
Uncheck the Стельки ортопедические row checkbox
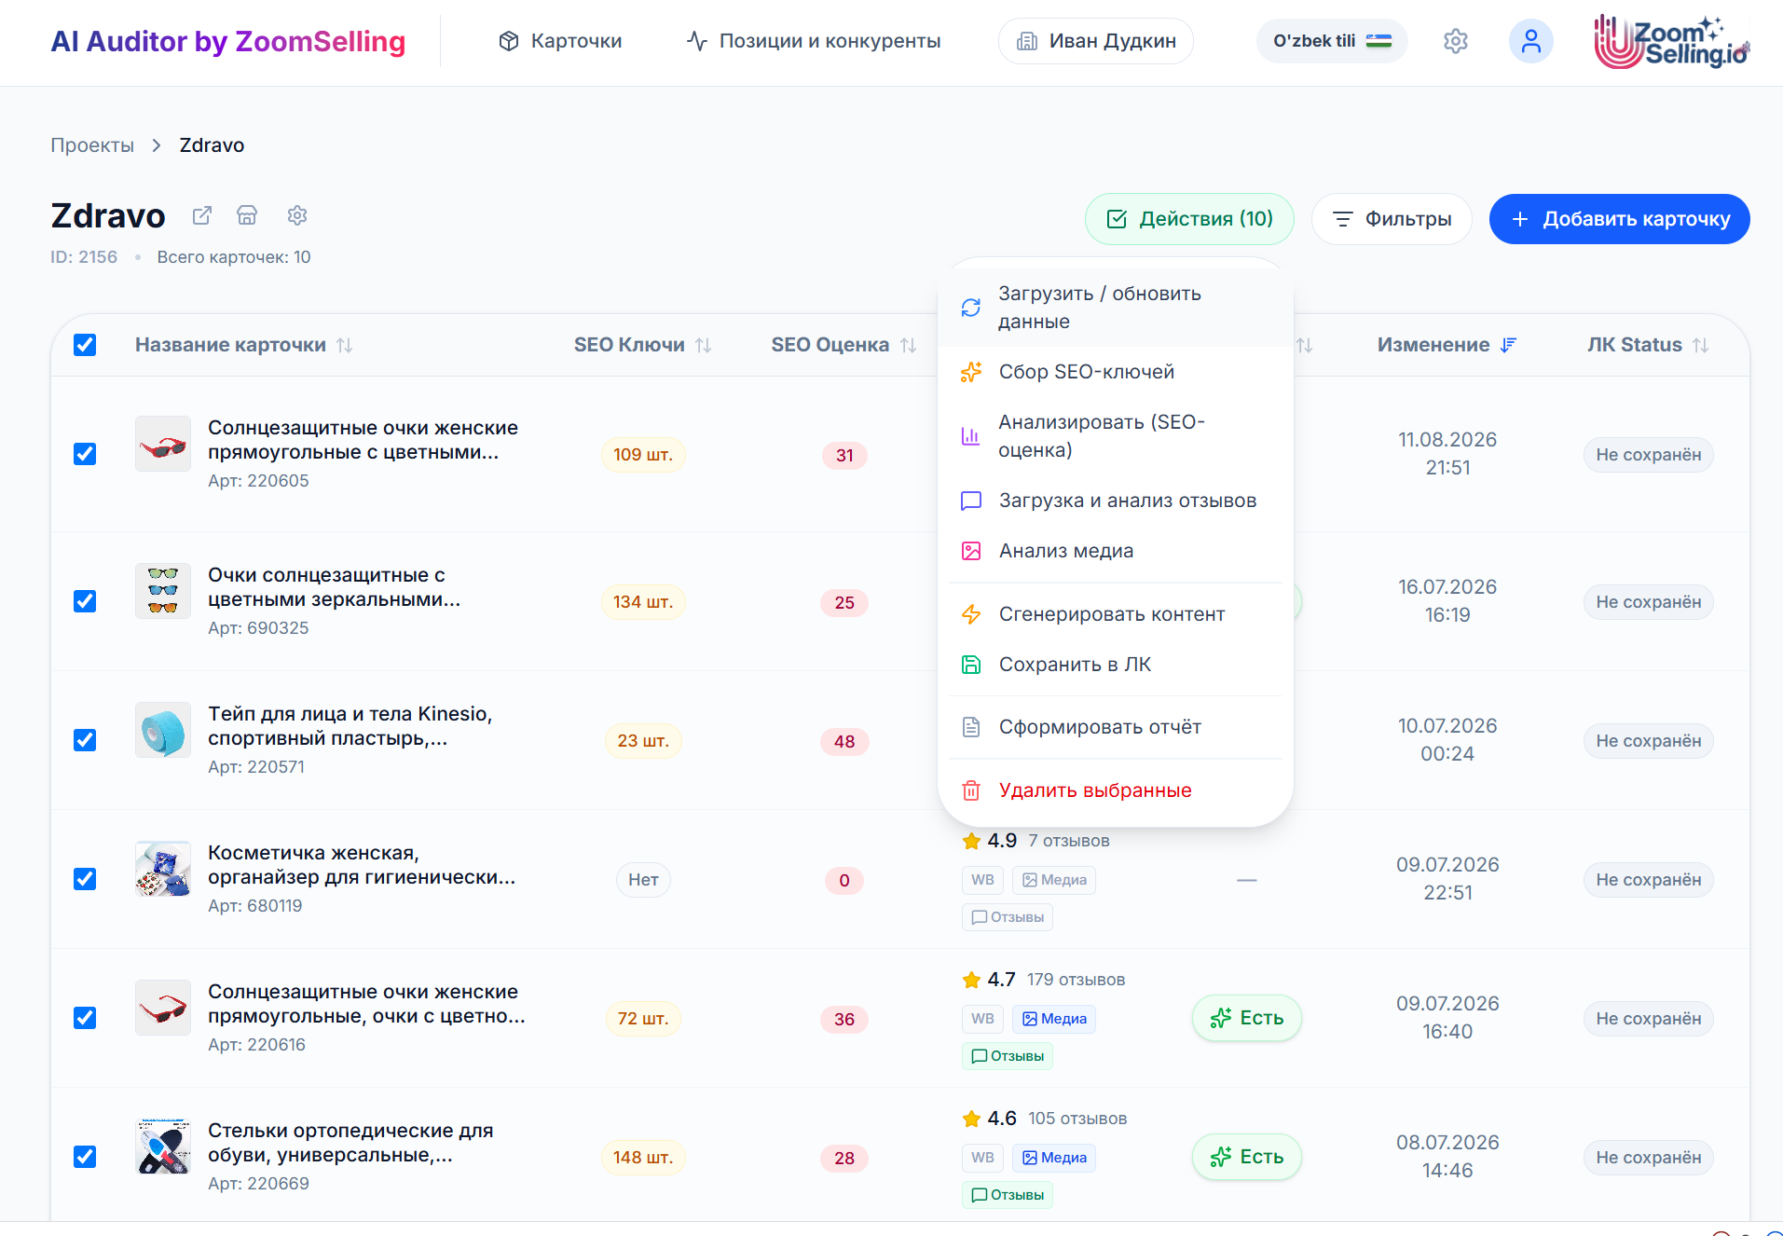tap(85, 1157)
